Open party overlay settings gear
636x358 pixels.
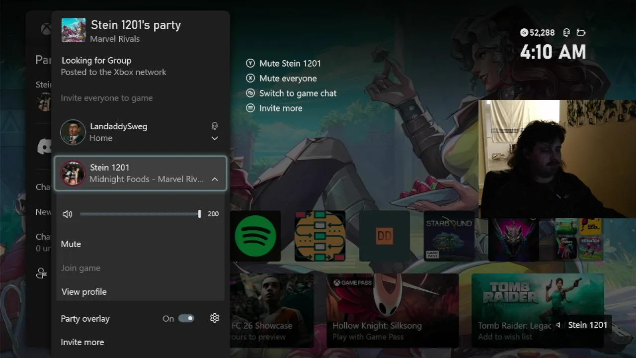pyautogui.click(x=215, y=318)
